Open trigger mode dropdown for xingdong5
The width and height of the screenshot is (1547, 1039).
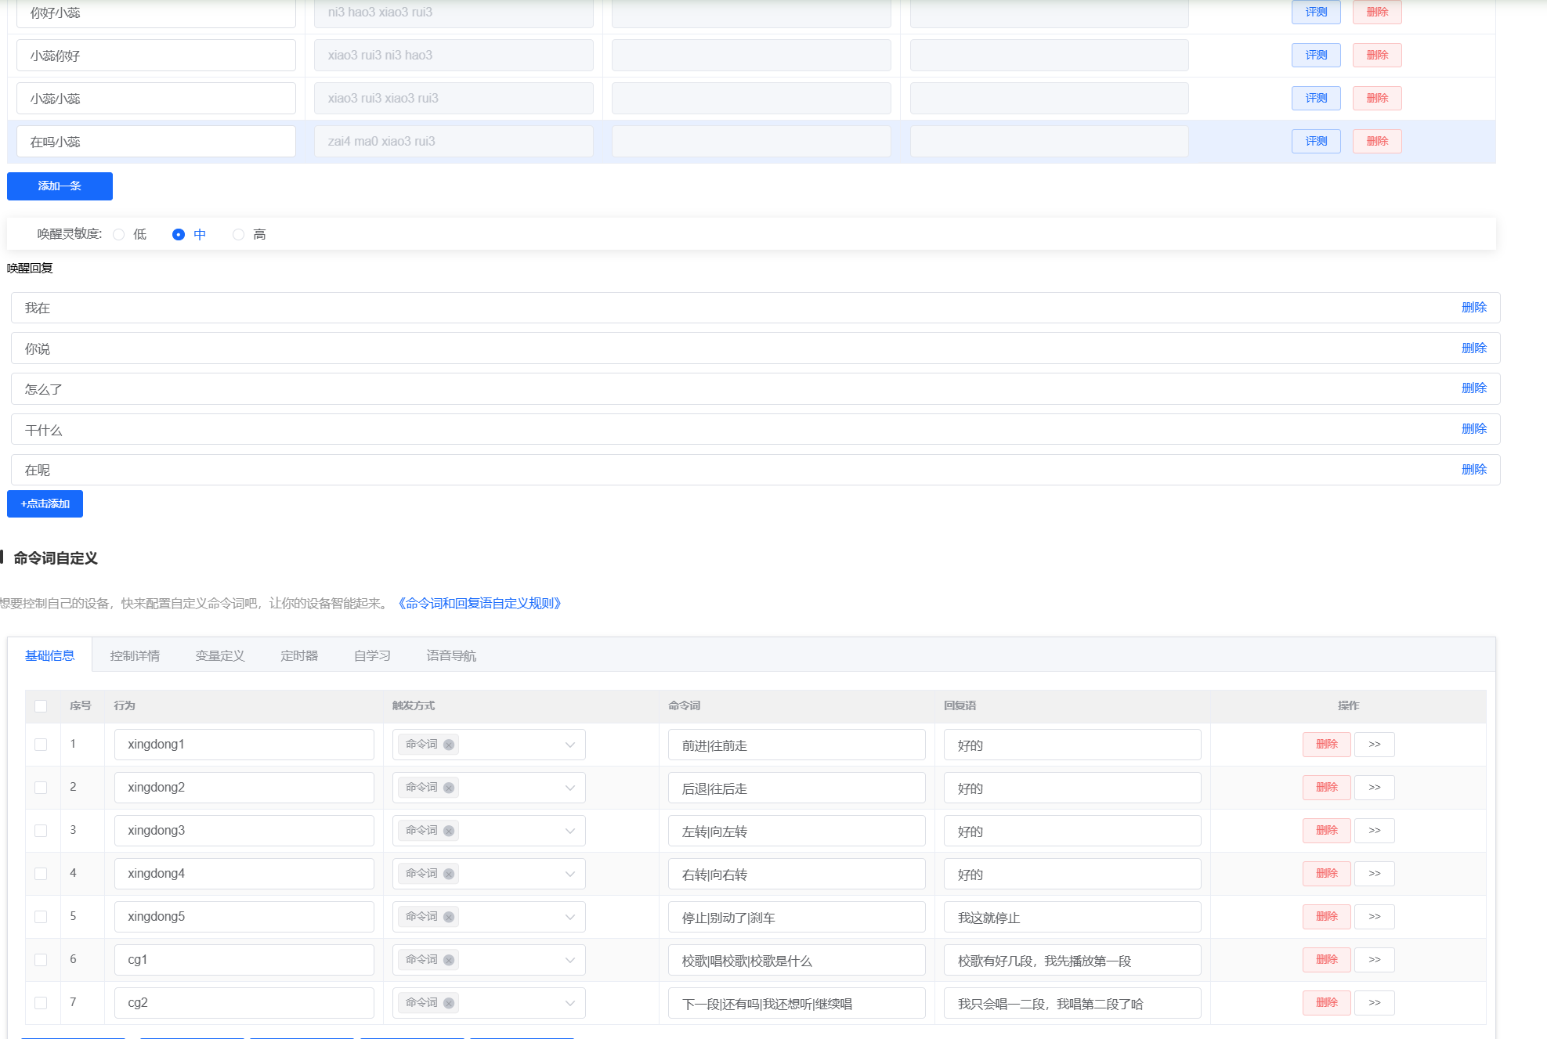tap(489, 917)
